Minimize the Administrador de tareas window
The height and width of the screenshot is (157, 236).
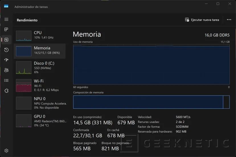tap(206, 4)
